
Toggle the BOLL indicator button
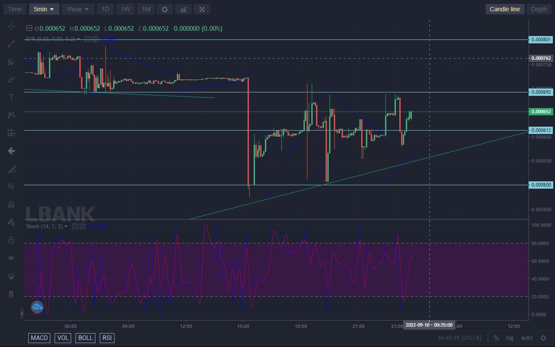point(85,338)
